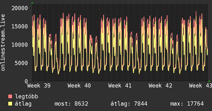Select the legtöbb legend label
This screenshot has width=212, height=111.
pos(26,96)
